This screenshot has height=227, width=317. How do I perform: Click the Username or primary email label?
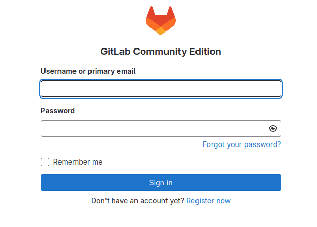(88, 71)
